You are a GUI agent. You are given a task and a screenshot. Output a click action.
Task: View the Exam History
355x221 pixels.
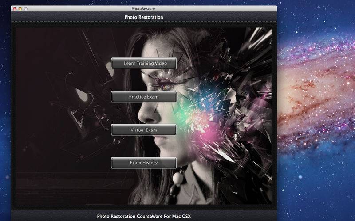point(144,163)
